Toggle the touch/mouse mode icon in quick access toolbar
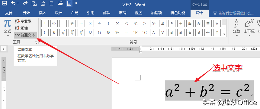The height and width of the screenshot is (109, 260). (x=69, y=3)
